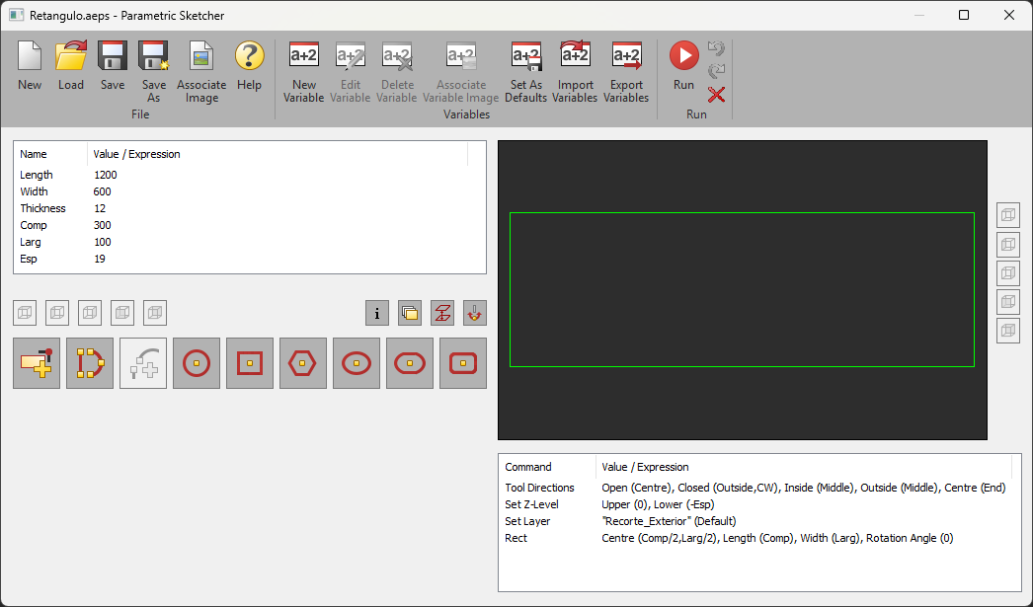Open the Associate Image tool
Image resolution: width=1033 pixels, height=607 pixels.
[201, 69]
